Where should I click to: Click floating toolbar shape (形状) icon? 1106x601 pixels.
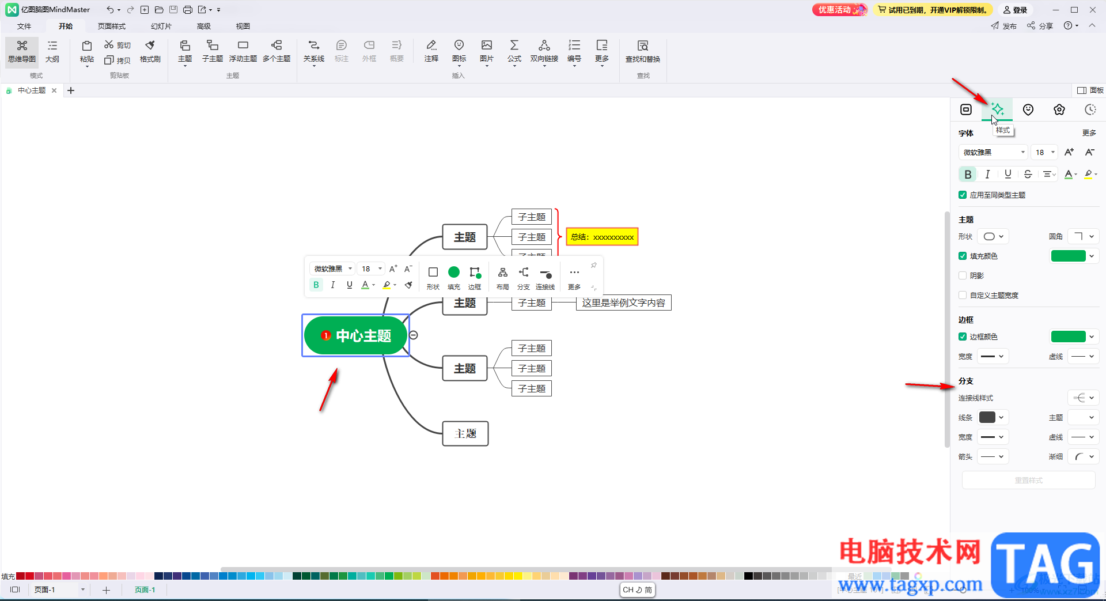[x=433, y=277]
